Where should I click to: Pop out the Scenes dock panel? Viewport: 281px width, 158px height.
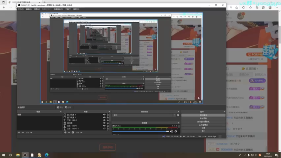pyautogui.click(x=60, y=112)
